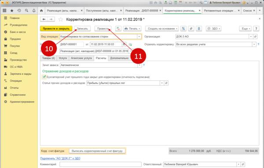Image resolution: width=264 pixels, height=168 pixels.
Task: Expand the Отражать корректировку dropdown
Action: click(254, 44)
